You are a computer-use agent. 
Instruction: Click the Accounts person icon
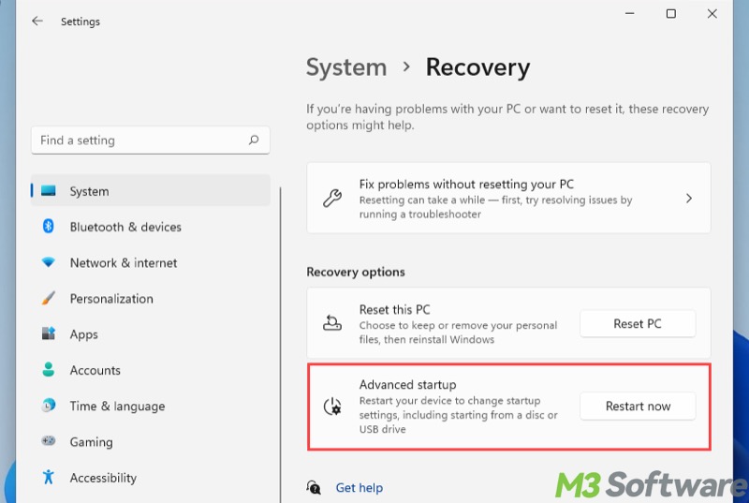tap(49, 370)
